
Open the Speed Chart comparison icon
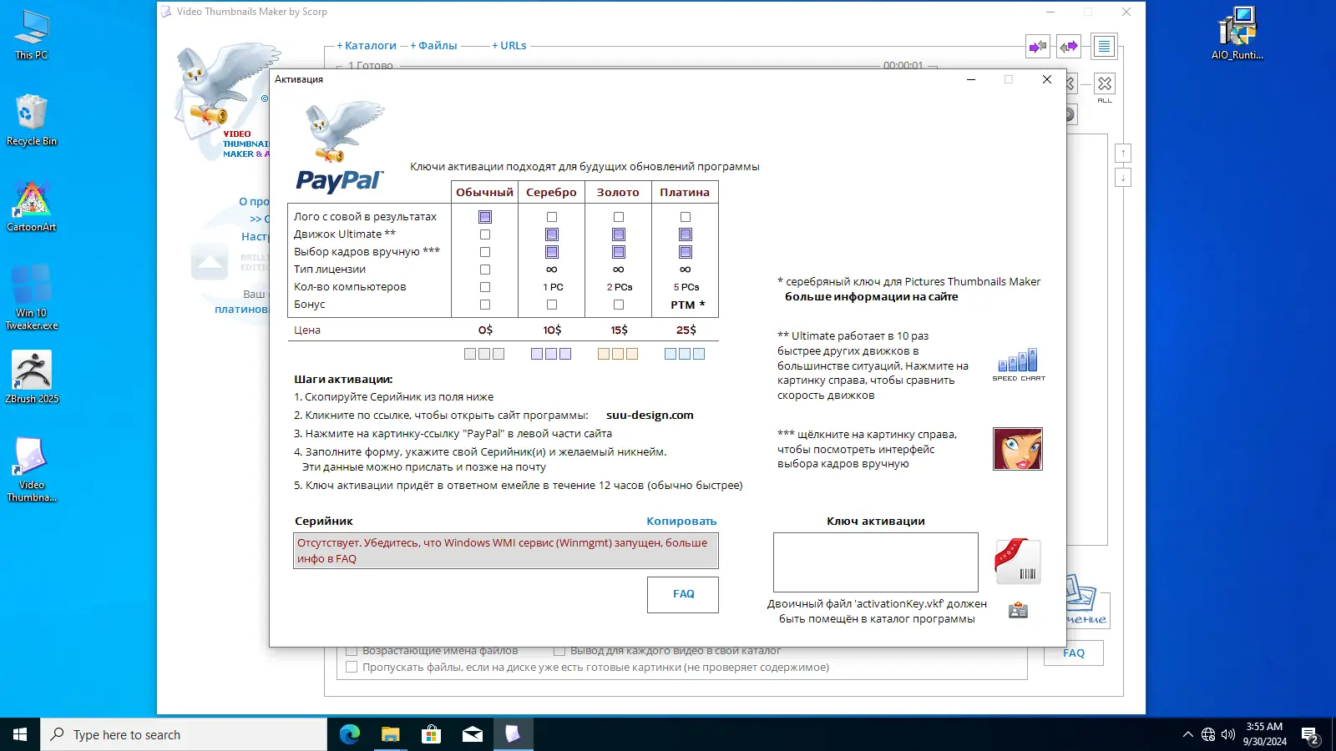tap(1019, 364)
